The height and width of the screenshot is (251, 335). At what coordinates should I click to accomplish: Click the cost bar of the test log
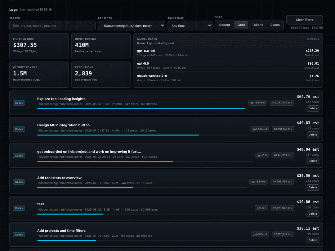145,214
